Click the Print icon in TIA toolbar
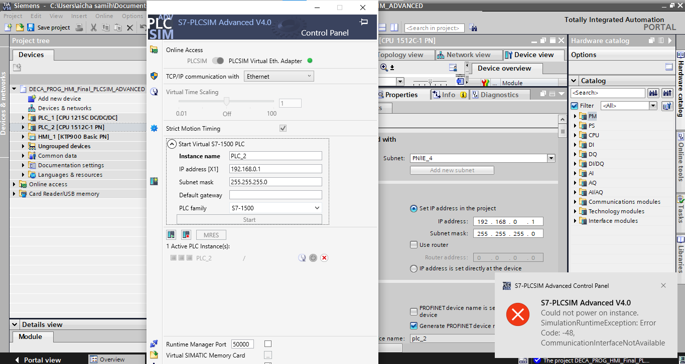Image resolution: width=685 pixels, height=364 pixels. (x=79, y=27)
